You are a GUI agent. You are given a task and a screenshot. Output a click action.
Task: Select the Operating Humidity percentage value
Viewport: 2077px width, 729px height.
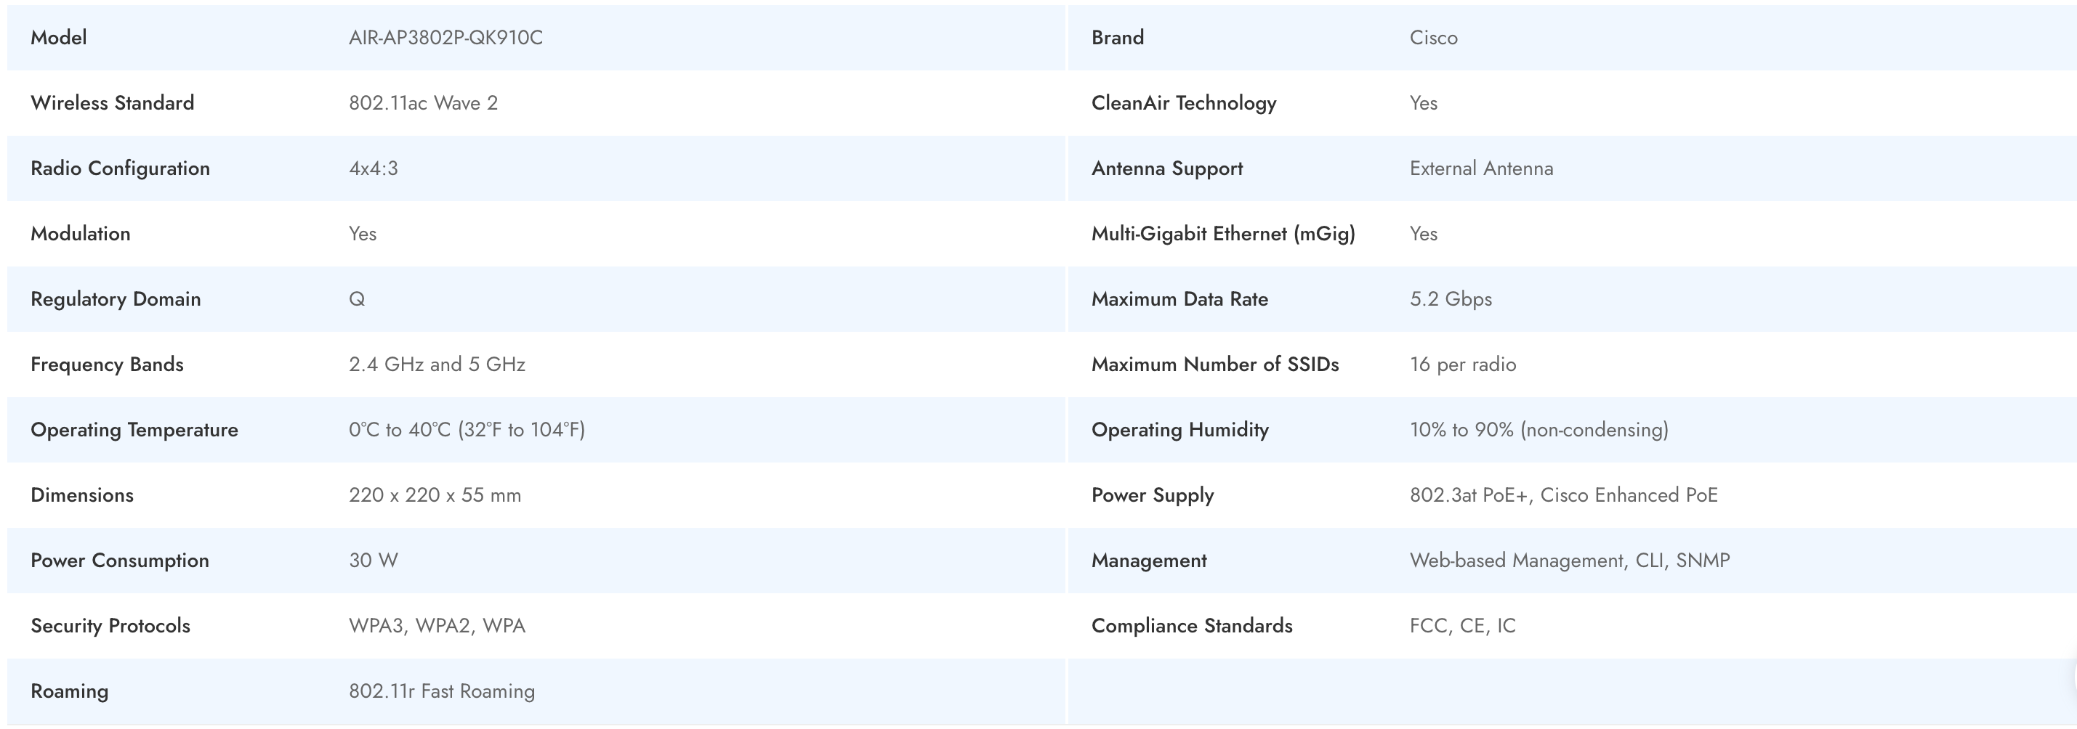[1538, 429]
